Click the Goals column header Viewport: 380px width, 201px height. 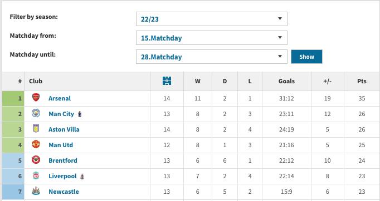click(x=286, y=81)
